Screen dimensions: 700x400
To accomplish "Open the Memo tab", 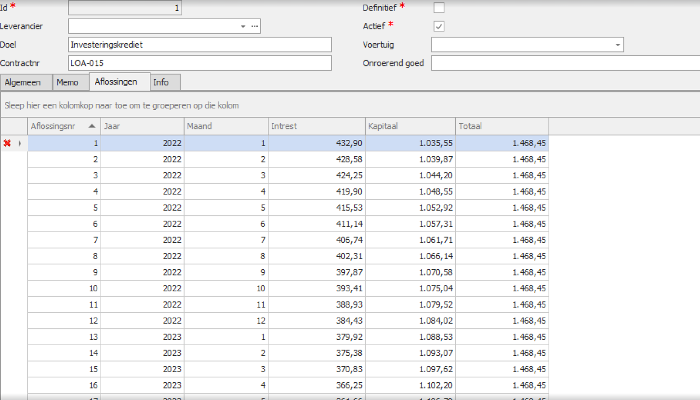I will pyautogui.click(x=67, y=82).
